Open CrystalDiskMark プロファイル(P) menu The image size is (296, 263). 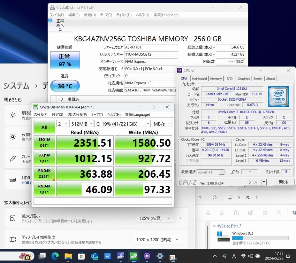77,114
